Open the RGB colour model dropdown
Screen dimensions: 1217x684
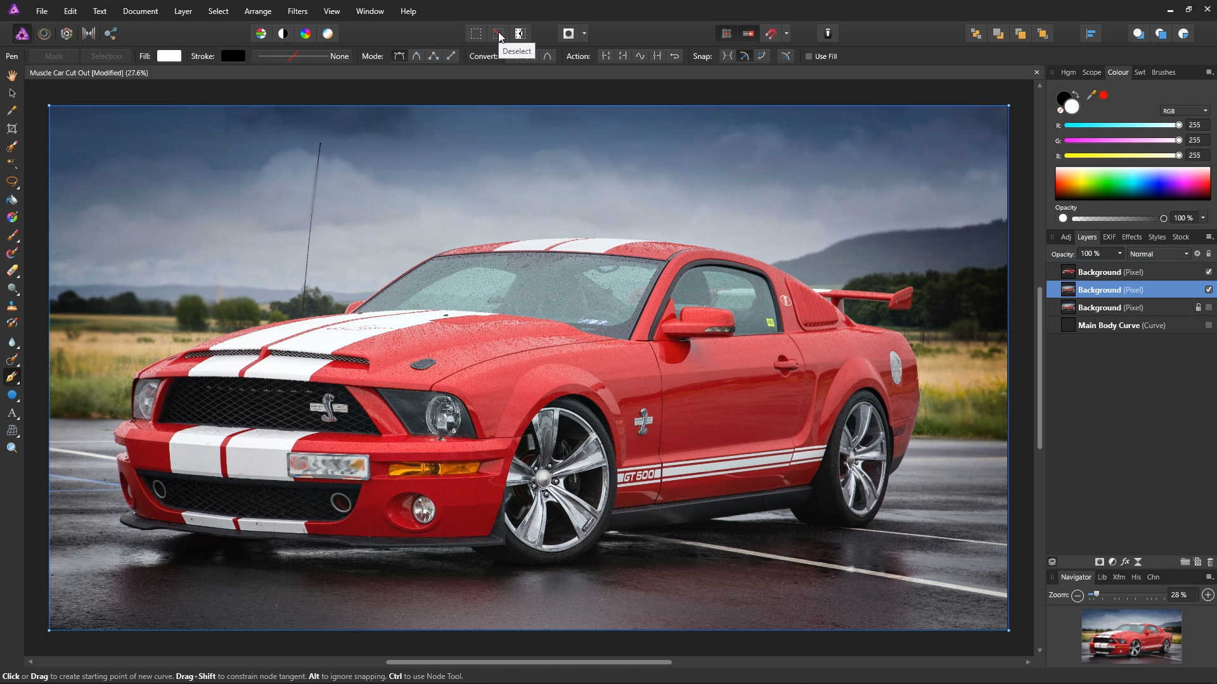click(x=1185, y=111)
